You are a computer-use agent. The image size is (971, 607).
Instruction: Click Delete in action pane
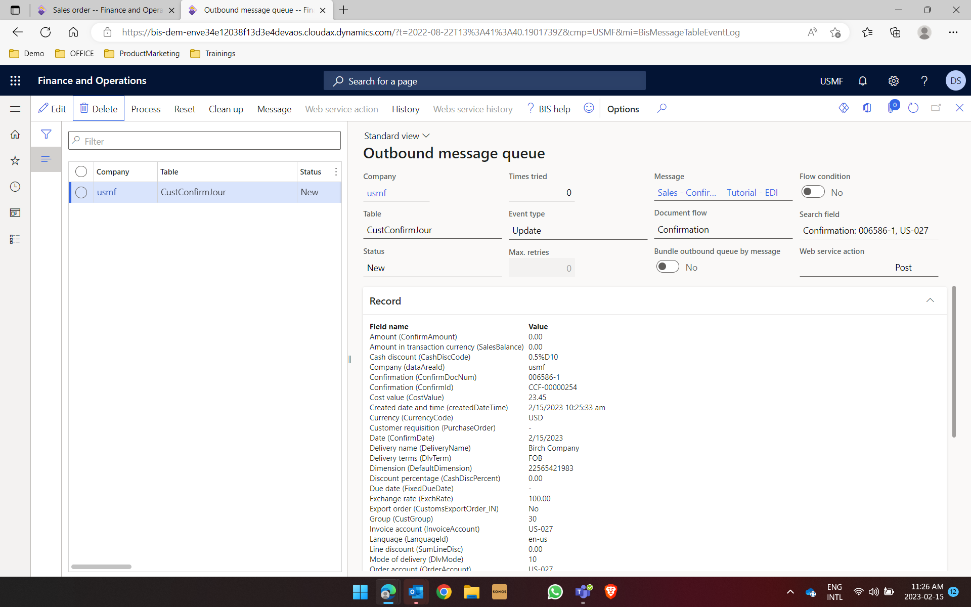(x=99, y=109)
